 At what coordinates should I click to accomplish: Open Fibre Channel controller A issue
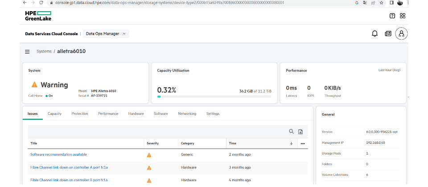point(69,167)
